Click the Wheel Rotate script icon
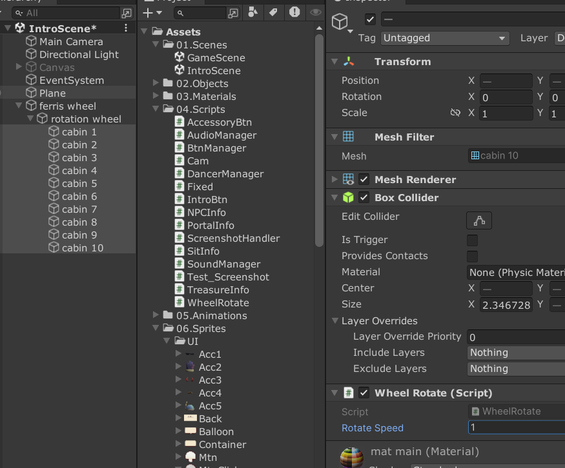 tap(348, 393)
